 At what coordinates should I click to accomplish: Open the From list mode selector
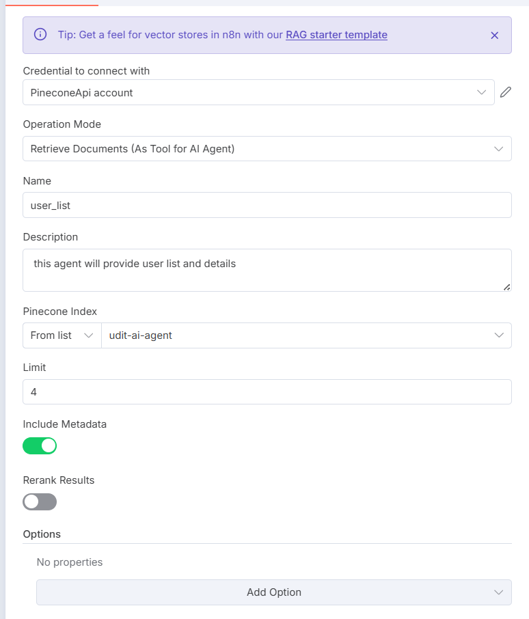pyautogui.click(x=62, y=335)
